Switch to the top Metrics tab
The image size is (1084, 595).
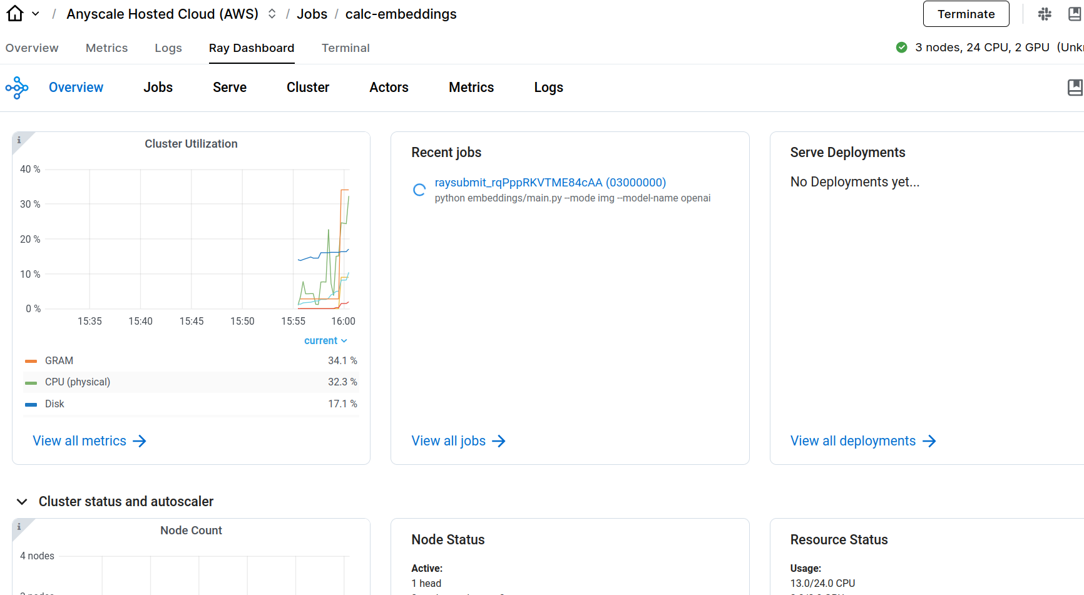pos(106,48)
